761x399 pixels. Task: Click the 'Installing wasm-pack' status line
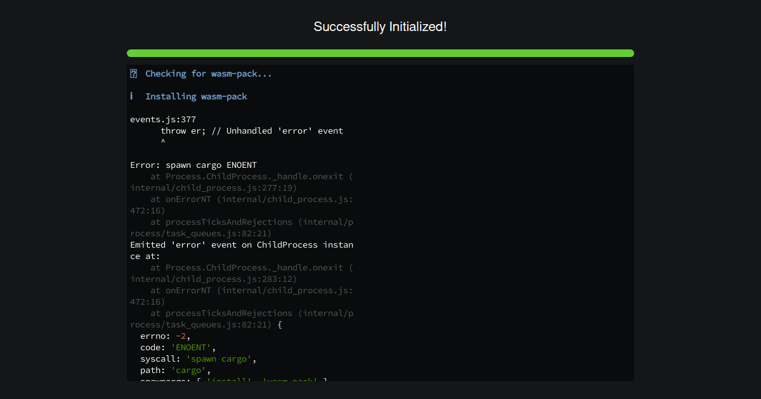[x=196, y=96]
